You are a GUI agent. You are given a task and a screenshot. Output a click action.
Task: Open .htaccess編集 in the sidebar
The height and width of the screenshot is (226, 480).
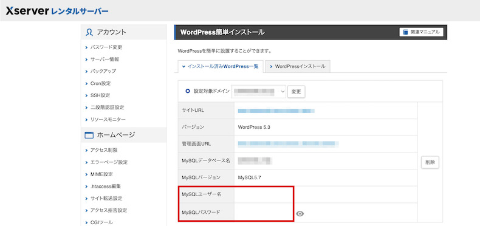click(105, 186)
